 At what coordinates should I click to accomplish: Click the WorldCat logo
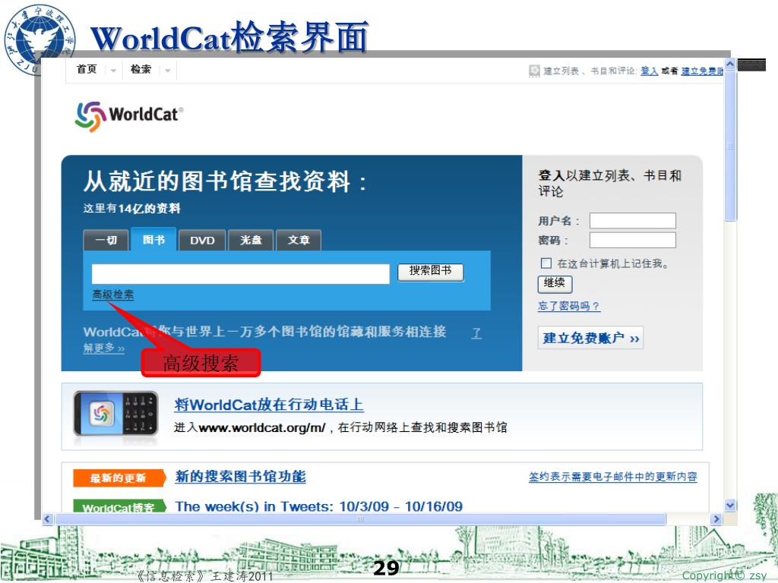point(129,116)
